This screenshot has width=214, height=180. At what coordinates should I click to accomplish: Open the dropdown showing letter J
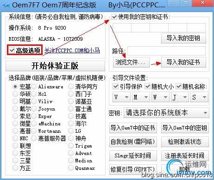pyautogui.click(x=180, y=97)
